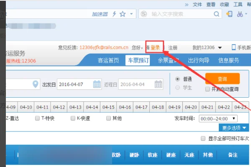Open the 发车时间 00:00--24:00 dropdown
This screenshot has height=167, width=251.
coord(218,119)
